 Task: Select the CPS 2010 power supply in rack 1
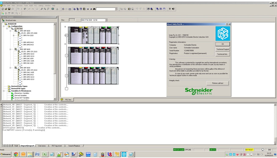76,55
